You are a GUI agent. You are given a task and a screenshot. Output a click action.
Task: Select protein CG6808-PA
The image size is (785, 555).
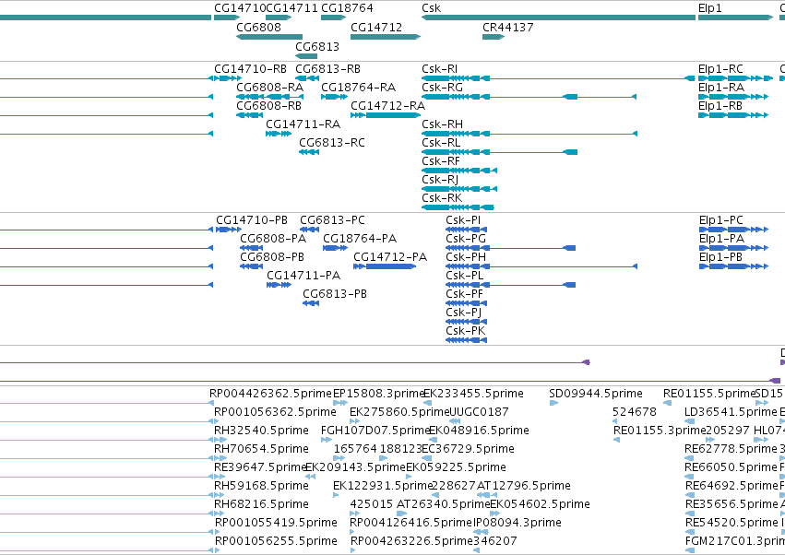coord(251,248)
